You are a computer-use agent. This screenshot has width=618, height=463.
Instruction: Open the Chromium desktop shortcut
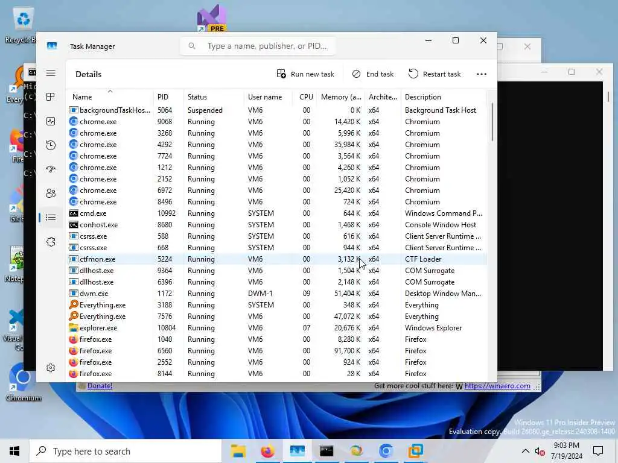tap(23, 382)
